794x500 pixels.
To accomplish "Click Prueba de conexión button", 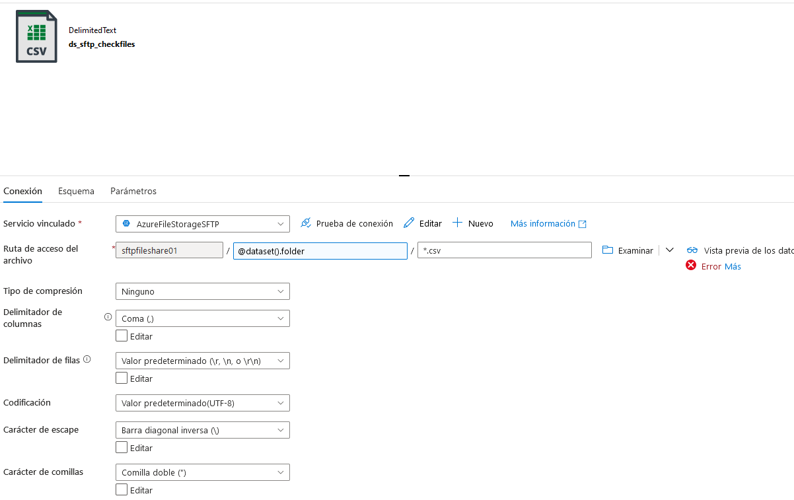I will pyautogui.click(x=347, y=223).
